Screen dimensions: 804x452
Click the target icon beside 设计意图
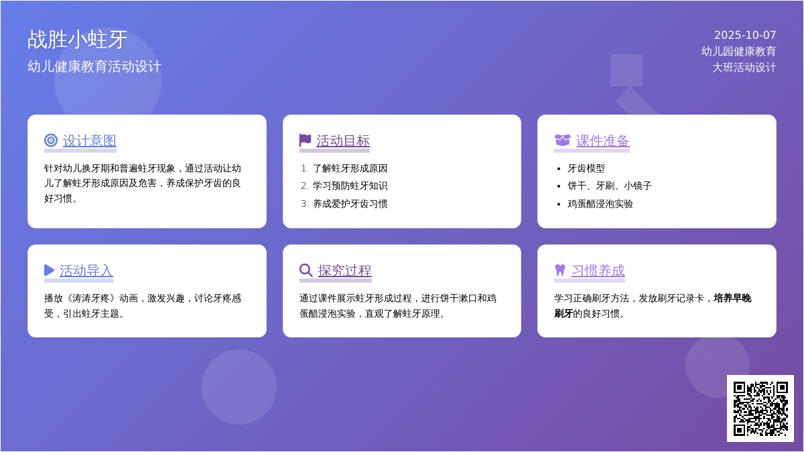51,141
